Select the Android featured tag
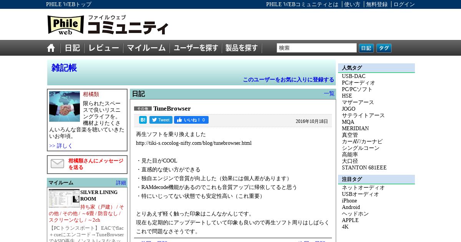Screen dimensions: 461x242 click(x=351, y=207)
